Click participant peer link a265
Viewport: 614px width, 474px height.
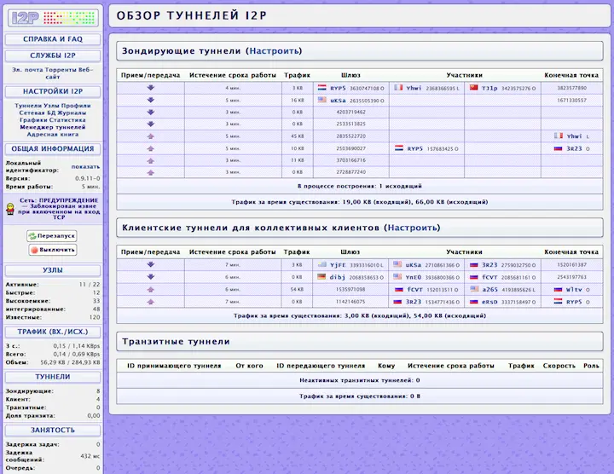pos(489,290)
